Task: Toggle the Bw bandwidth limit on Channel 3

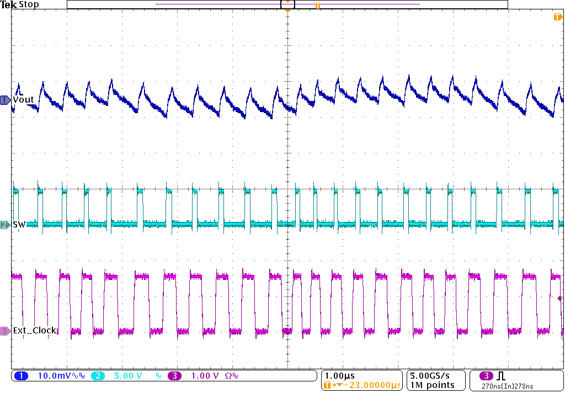Action: click(x=235, y=375)
